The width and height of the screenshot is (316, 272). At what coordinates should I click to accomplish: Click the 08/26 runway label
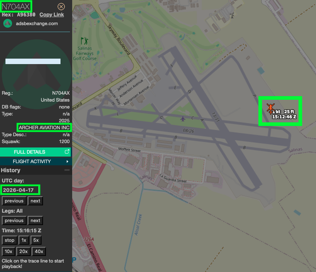[188, 131]
